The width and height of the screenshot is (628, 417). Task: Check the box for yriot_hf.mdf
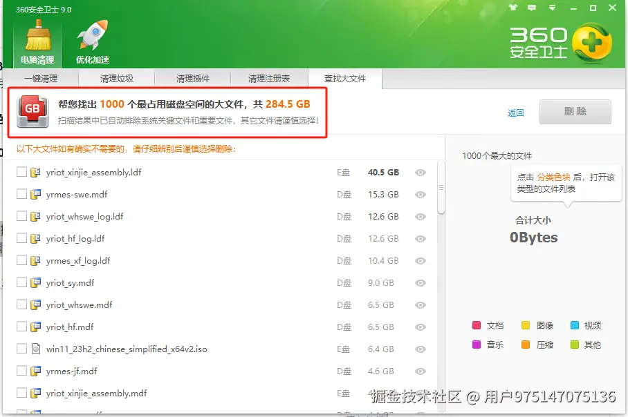(x=21, y=327)
